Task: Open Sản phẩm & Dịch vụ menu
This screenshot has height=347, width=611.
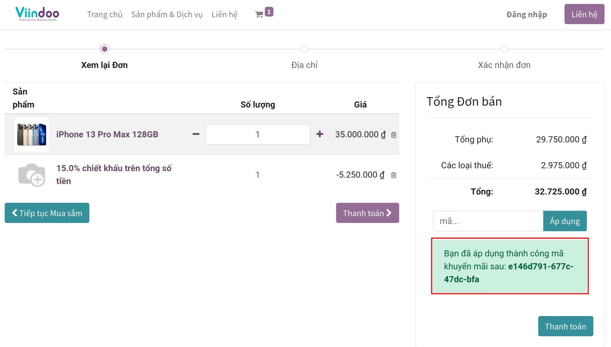Action: coord(167,14)
